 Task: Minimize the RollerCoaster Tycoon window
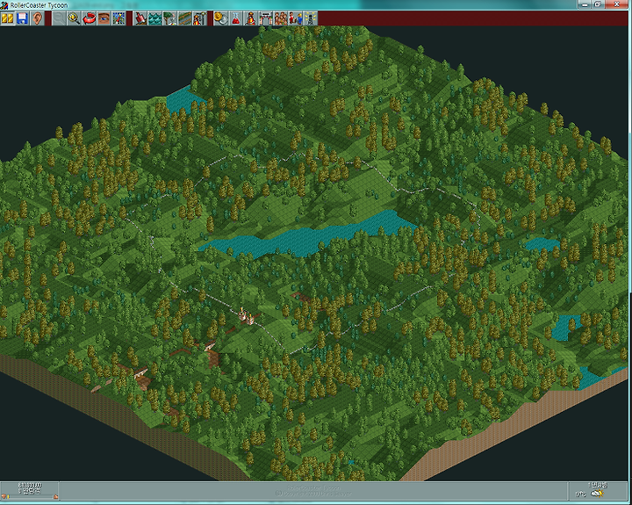tap(584, 4)
